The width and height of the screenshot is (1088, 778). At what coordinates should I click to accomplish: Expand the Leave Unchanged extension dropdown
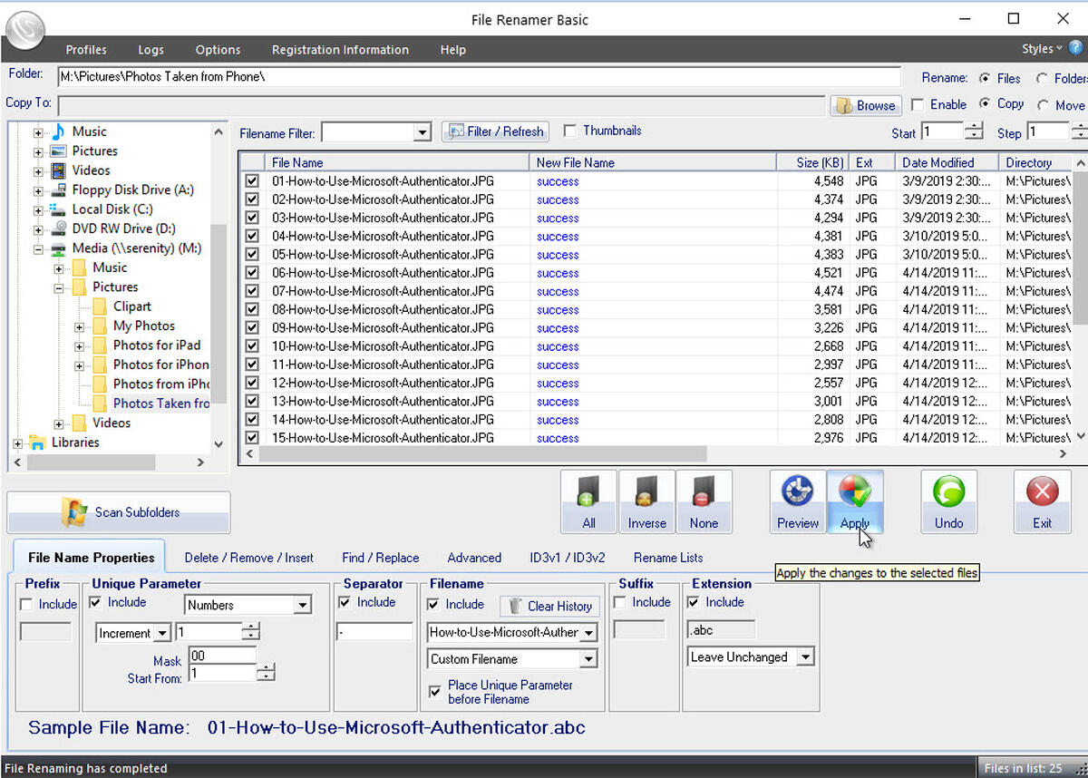(804, 657)
